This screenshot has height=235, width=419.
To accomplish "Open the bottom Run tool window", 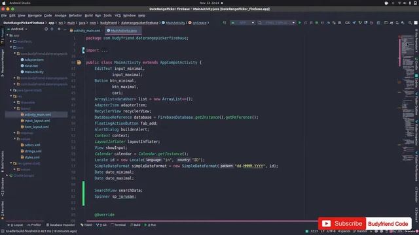I will pos(151,225).
